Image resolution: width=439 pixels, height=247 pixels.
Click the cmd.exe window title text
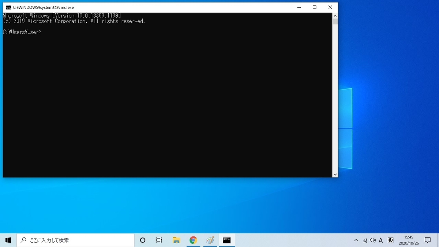click(x=44, y=7)
